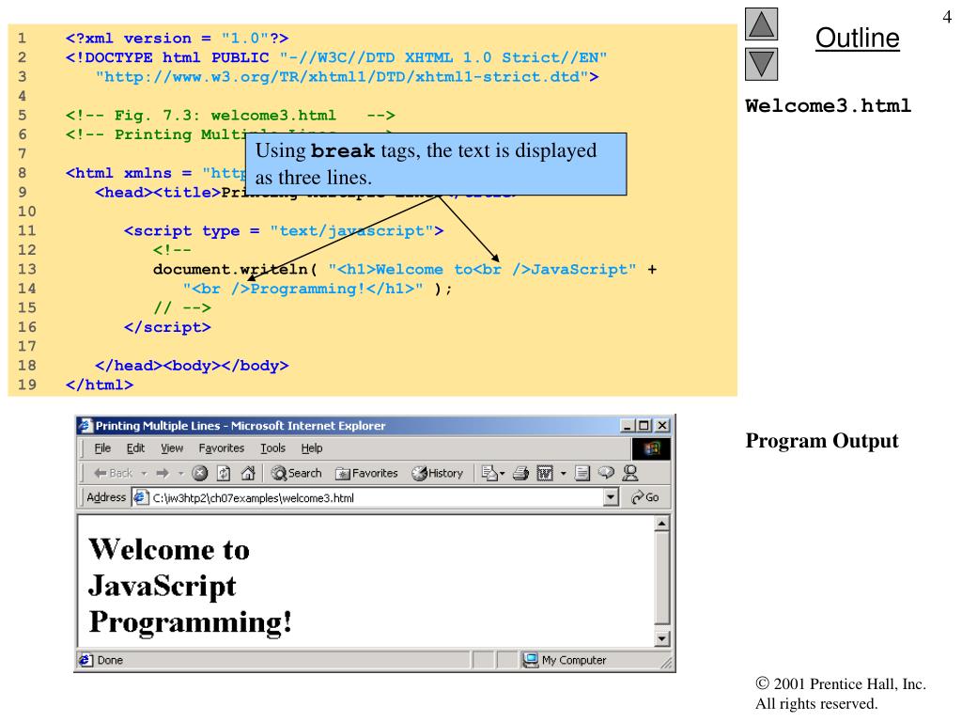Click the 'JavaScript' heading line
Screen dimensions: 962x722
pos(162,587)
